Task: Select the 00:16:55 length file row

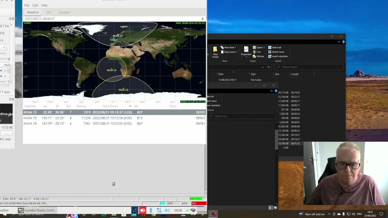Action: (289, 93)
